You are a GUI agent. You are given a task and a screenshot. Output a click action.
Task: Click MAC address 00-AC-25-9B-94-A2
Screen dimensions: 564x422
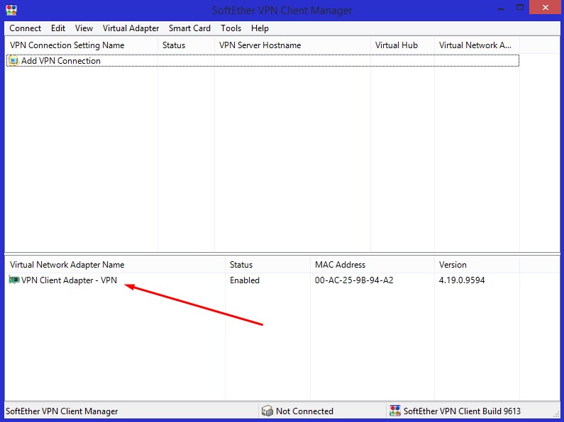(354, 280)
